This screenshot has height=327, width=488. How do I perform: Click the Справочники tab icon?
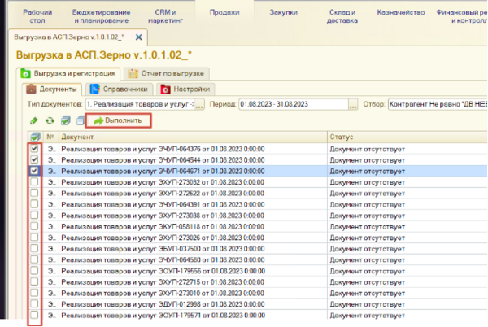95,89
